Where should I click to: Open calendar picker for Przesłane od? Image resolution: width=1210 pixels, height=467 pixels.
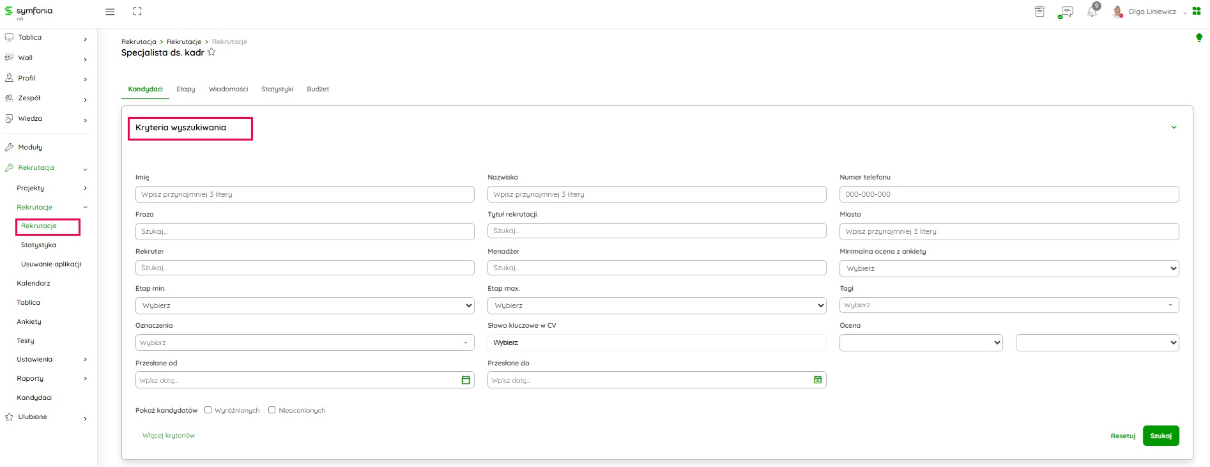[x=466, y=380]
